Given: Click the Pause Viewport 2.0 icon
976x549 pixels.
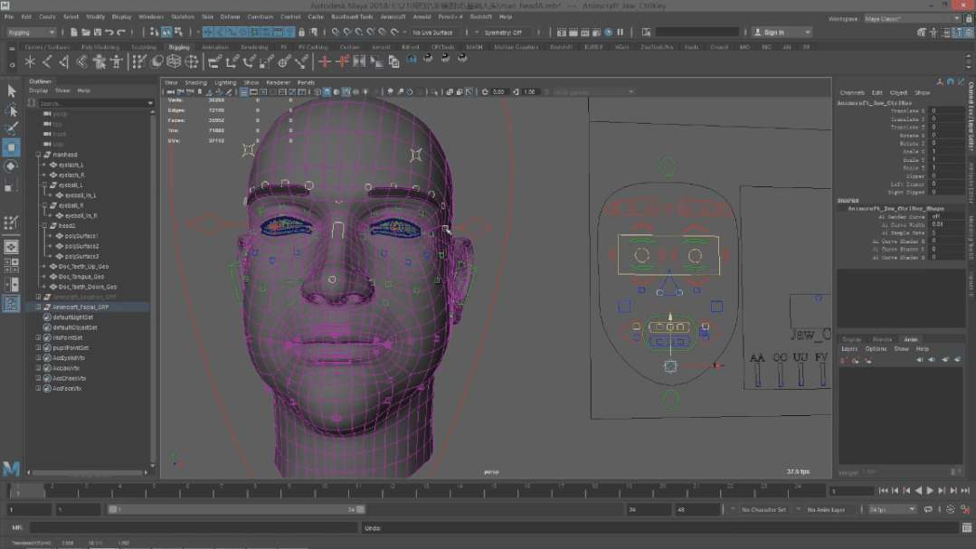Looking at the screenshot, I should [620, 33].
